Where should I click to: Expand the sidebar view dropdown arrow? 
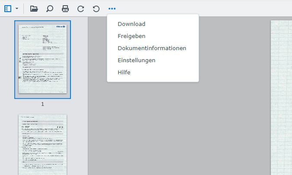17,9
